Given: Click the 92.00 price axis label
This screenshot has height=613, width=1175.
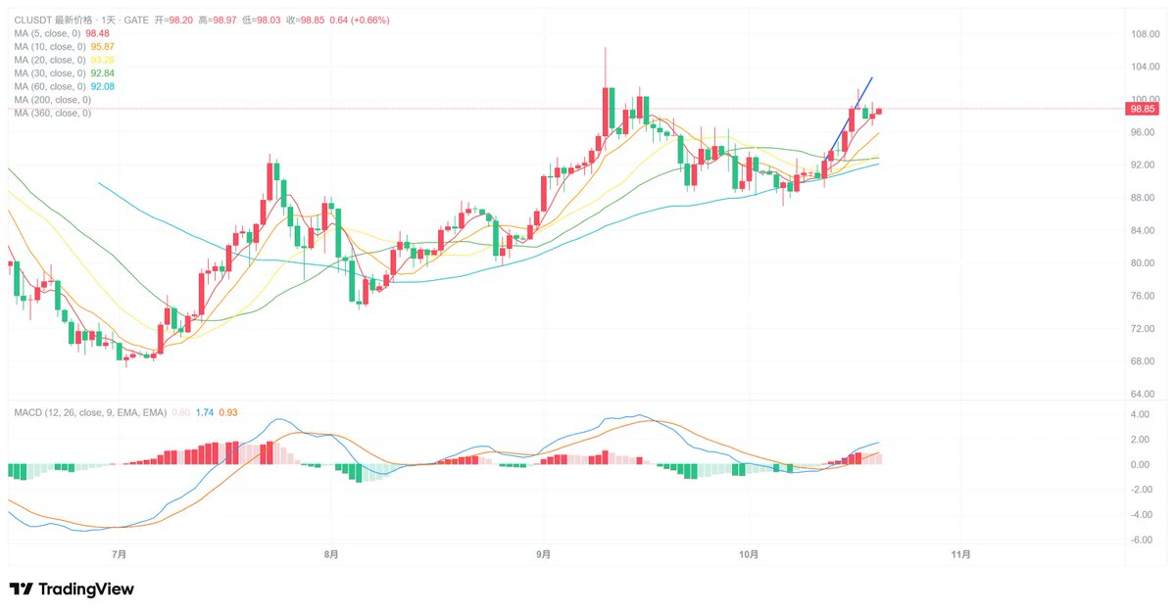Looking at the screenshot, I should click(x=1143, y=165).
